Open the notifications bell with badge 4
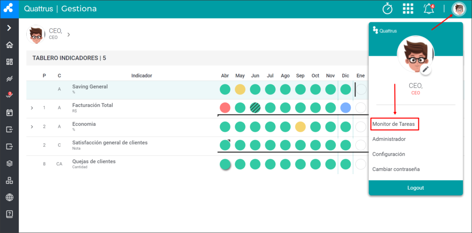Viewport: 472px width, 233px height. tap(429, 9)
